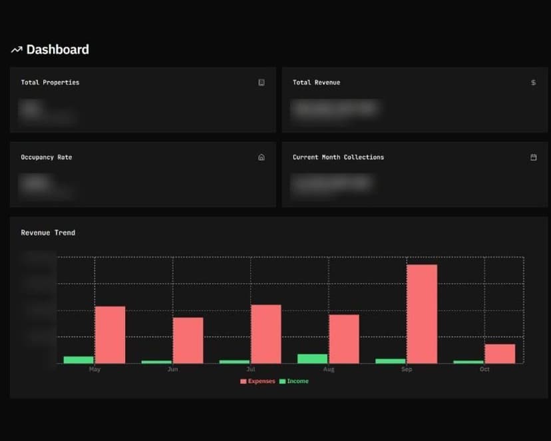Select the Aug income bar
The height and width of the screenshot is (441, 551).
(x=312, y=358)
